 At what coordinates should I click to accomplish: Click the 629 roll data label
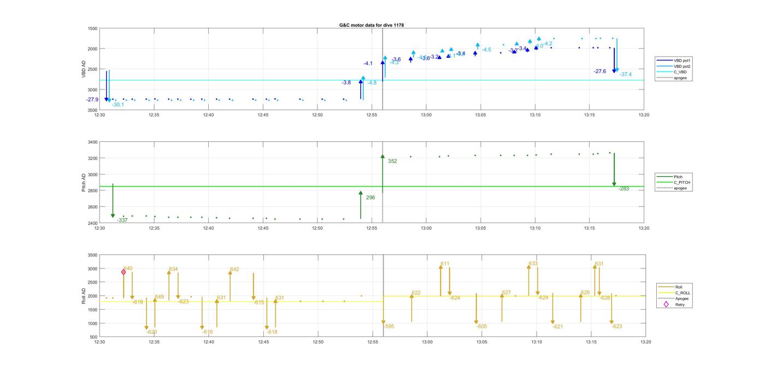point(585,293)
